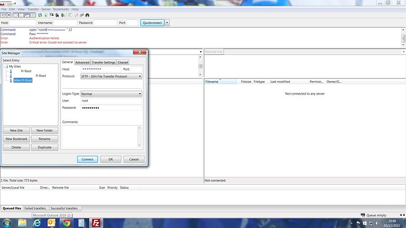Click Cancel in Site Manager
The image size is (406, 228).
(x=134, y=159)
